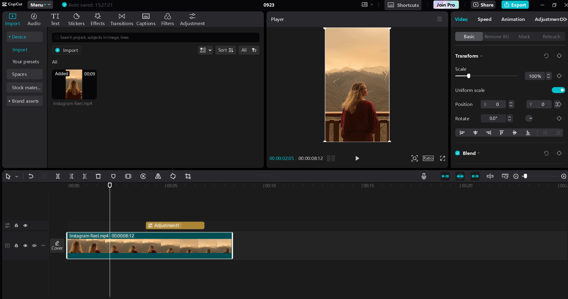Align clip left with the align-left icon
Image resolution: width=568 pixels, height=299 pixels.
(x=462, y=132)
